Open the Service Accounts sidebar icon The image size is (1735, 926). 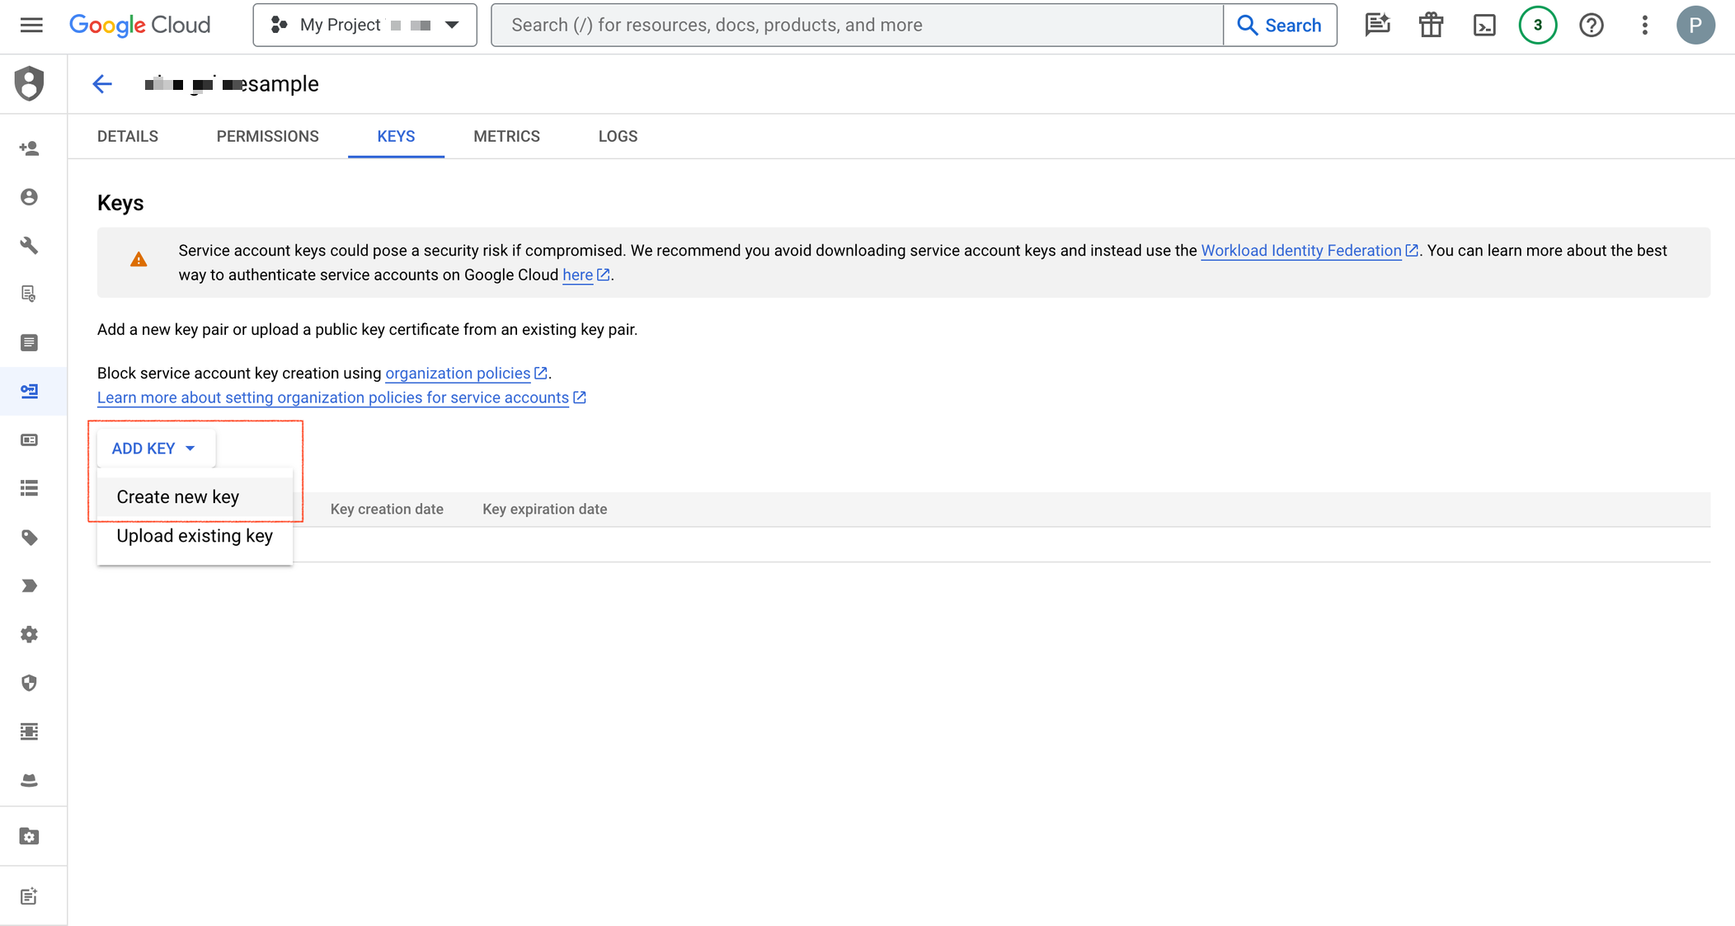(30, 391)
